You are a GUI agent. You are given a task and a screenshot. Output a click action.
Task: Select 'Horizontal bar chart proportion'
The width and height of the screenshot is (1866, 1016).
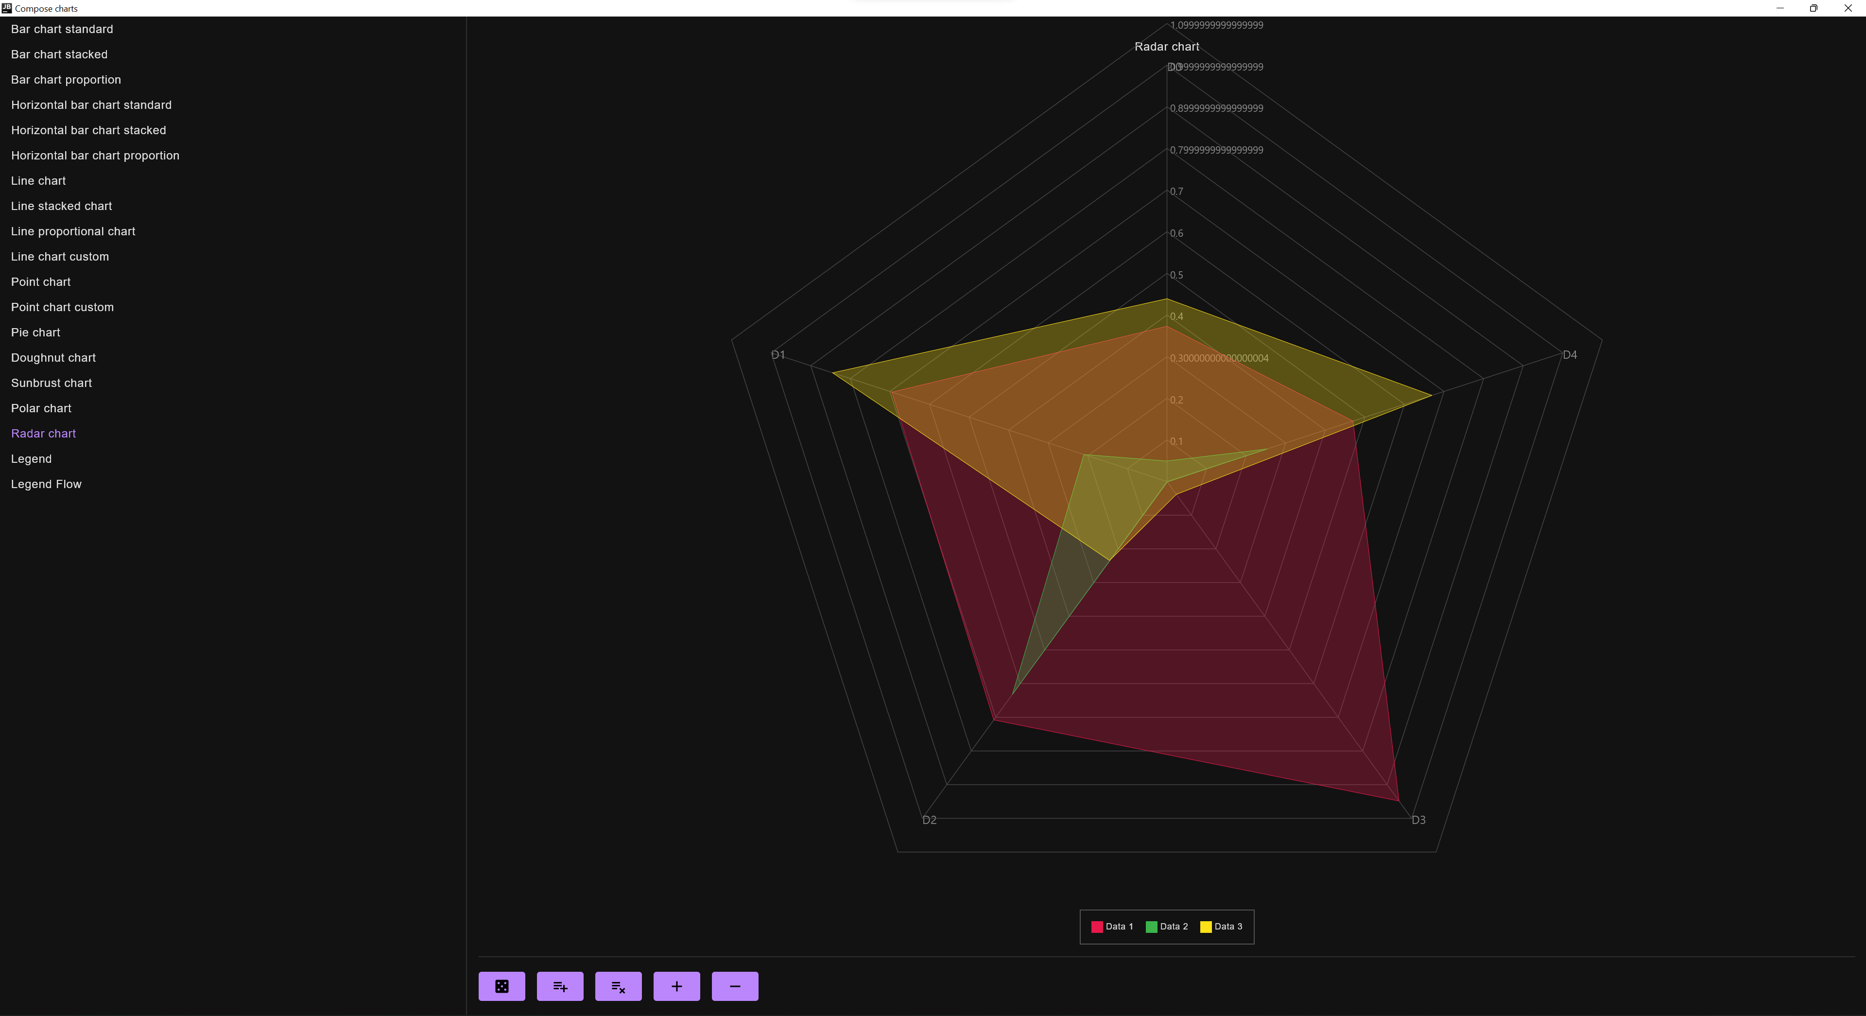(95, 155)
